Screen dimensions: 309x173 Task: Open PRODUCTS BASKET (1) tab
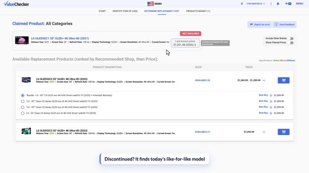198,11
